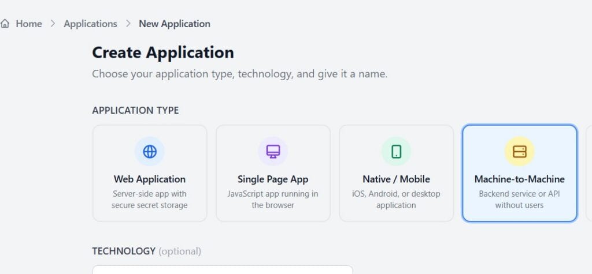This screenshot has height=274, width=592.
Task: Click the purple monitor icon for Single Page App
Action: pos(273,152)
